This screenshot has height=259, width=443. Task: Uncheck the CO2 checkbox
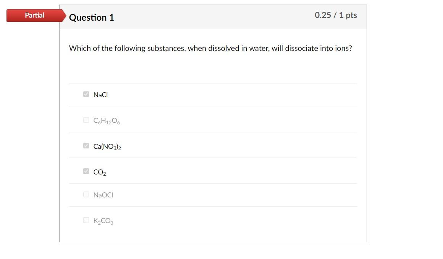86,171
